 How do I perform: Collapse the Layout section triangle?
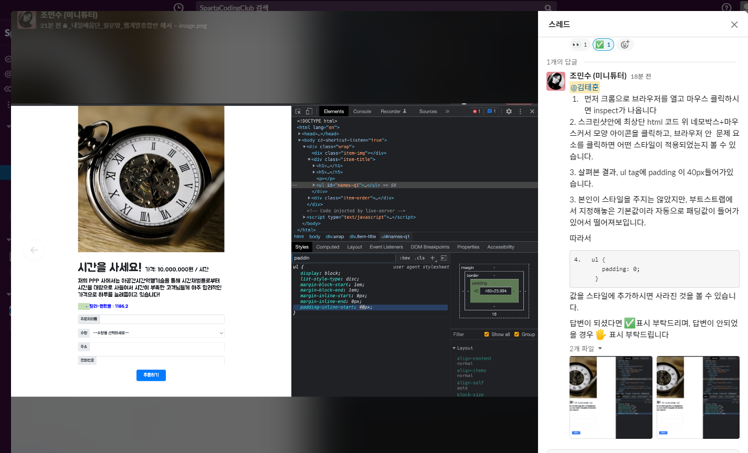[454, 348]
